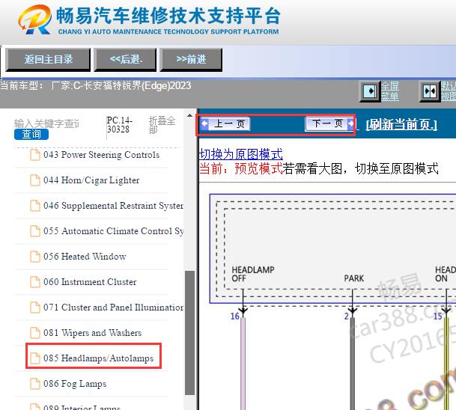The width and height of the screenshot is (456, 410).
Task: Go to previous page with 上一页
Action: [225, 124]
